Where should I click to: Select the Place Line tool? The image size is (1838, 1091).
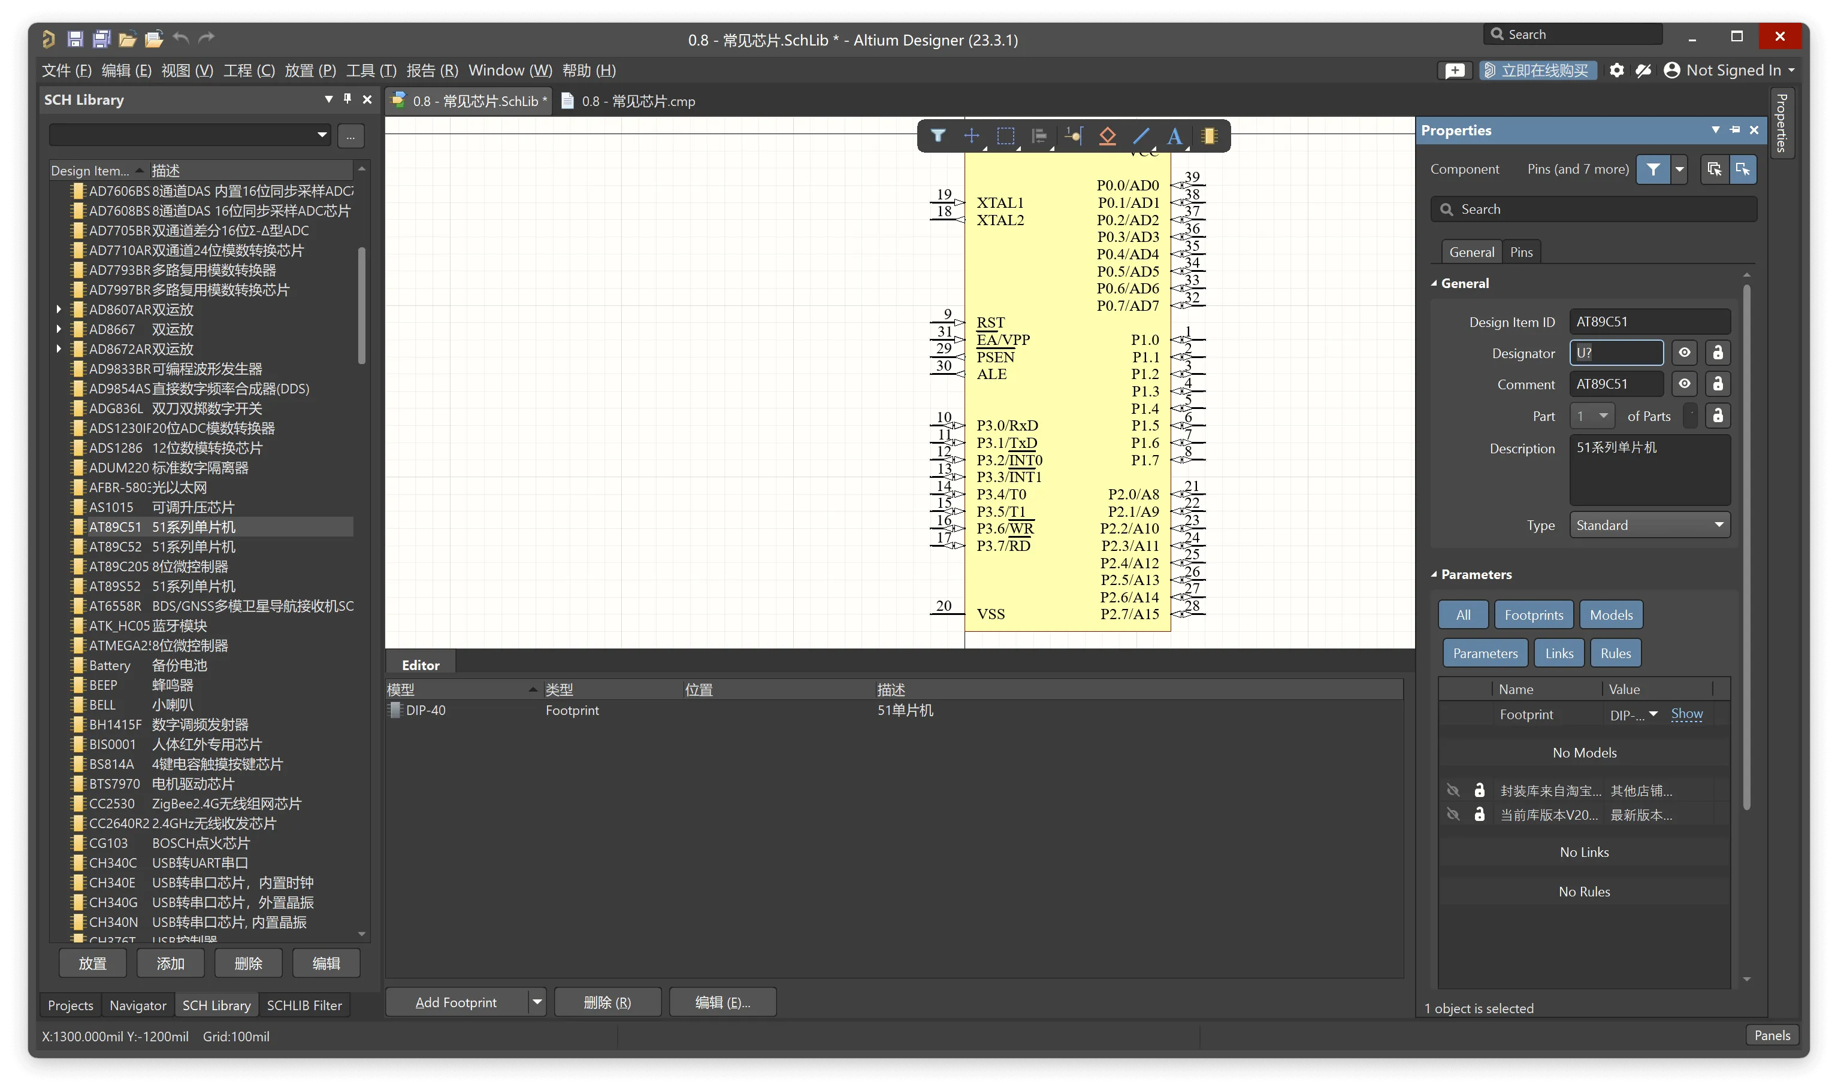[x=1141, y=136]
